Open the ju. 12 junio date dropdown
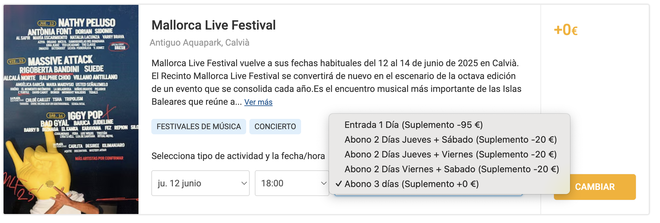 tap(201, 183)
